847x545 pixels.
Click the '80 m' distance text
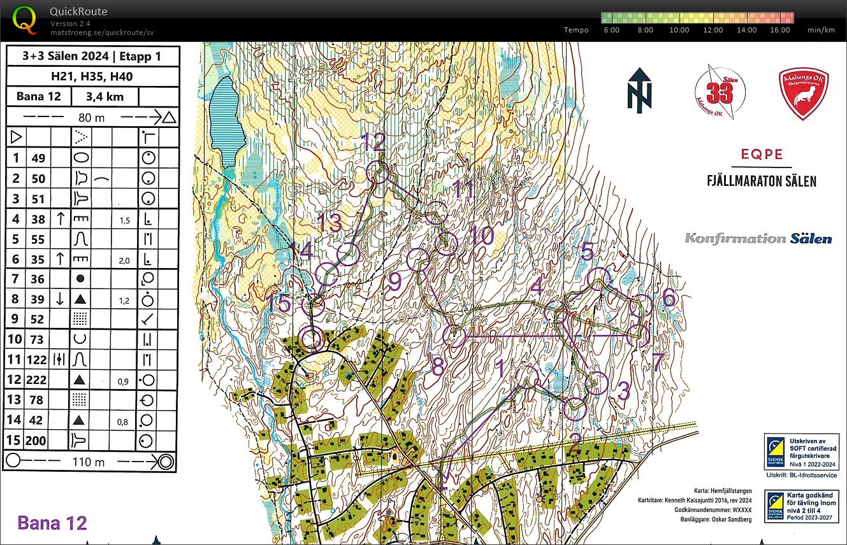coord(91,117)
